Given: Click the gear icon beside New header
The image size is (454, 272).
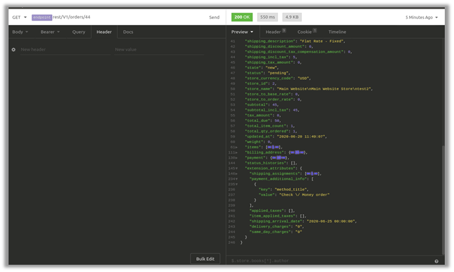Looking at the screenshot, I should (13, 49).
